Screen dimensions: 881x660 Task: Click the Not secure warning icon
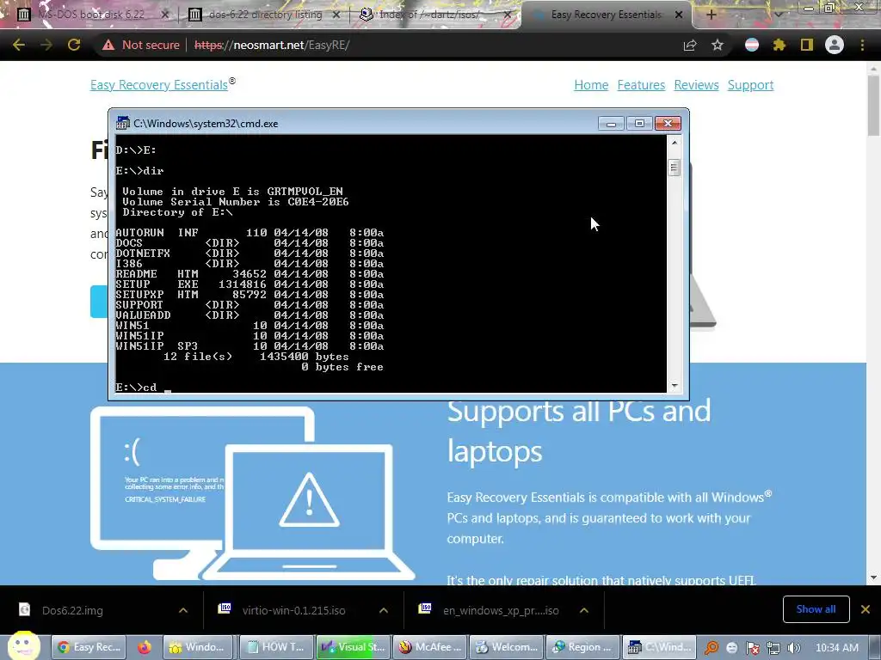click(108, 45)
